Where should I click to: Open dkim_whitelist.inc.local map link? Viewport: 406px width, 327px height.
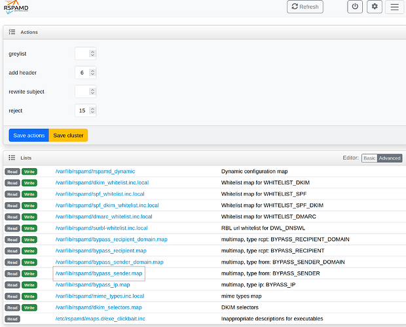(x=102, y=182)
